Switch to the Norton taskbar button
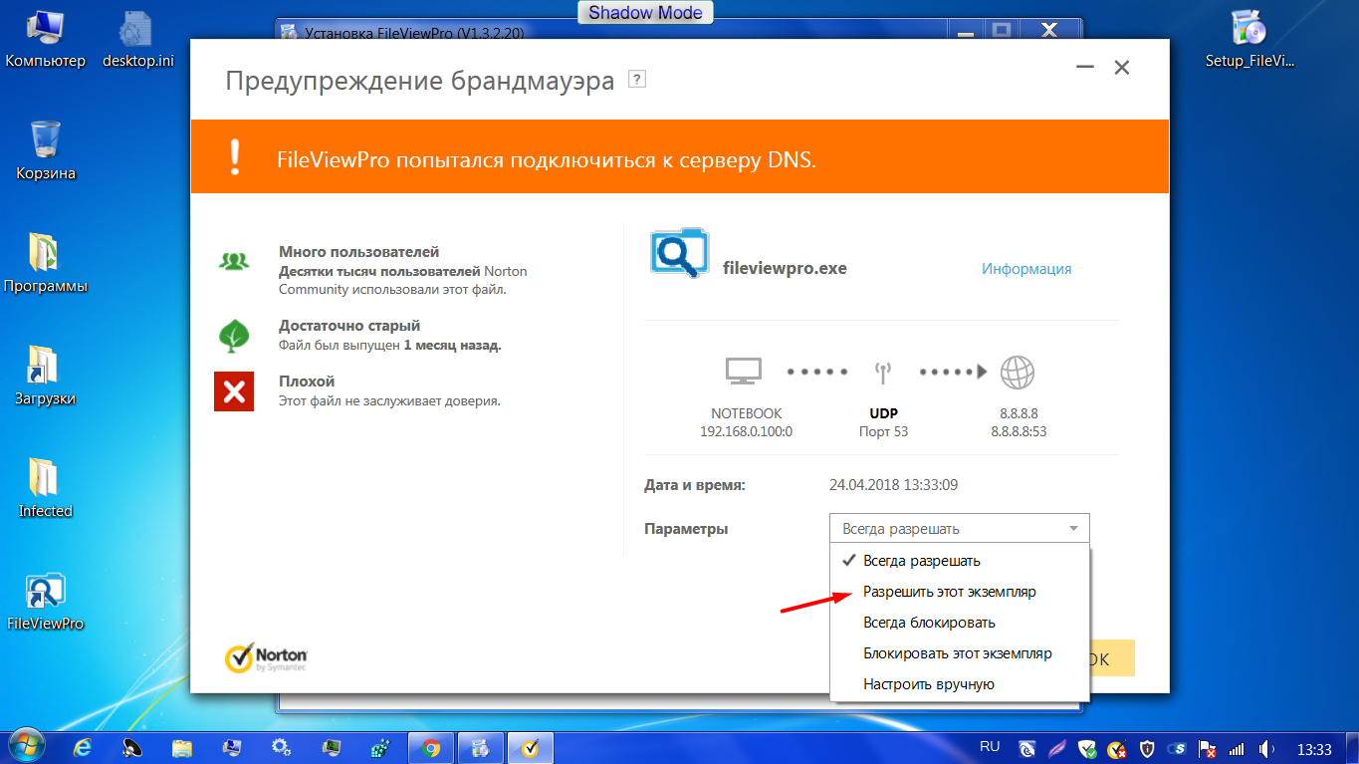Image resolution: width=1359 pixels, height=764 pixels. tap(531, 747)
